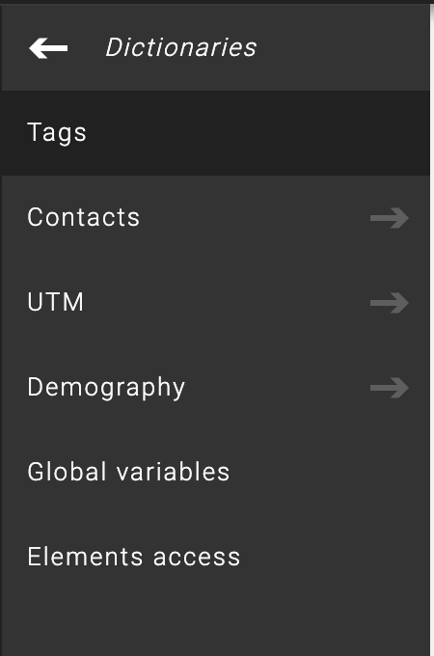Expand Demography submenu using right arrow
This screenshot has width=434, height=656.
pyautogui.click(x=390, y=388)
